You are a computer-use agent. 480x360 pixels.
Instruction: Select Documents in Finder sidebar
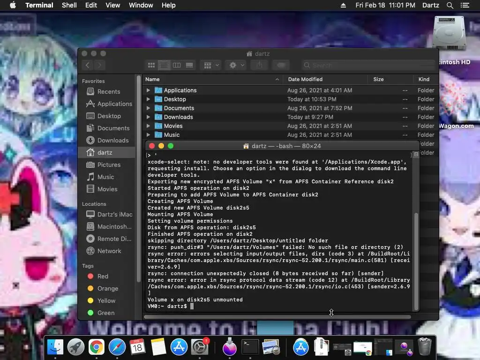pos(106,128)
